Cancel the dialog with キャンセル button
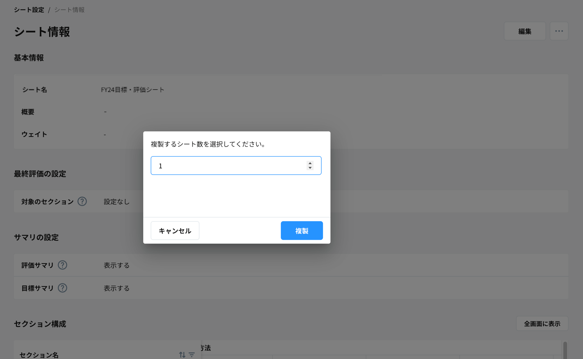Viewport: 583px width, 359px height. (175, 231)
